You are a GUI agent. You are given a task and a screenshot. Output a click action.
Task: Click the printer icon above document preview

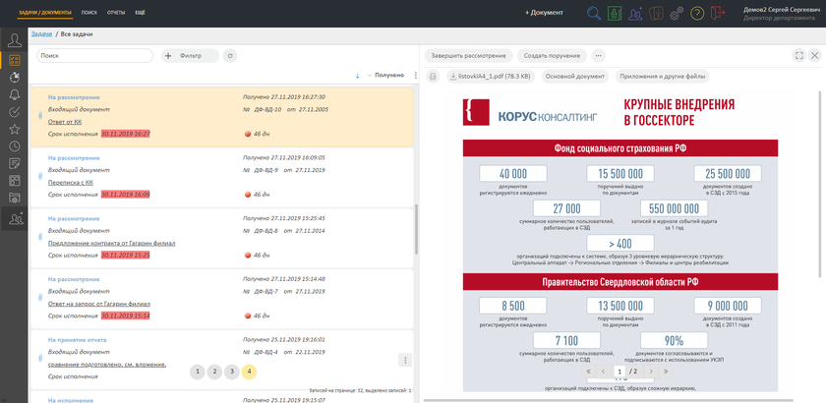[x=433, y=76]
